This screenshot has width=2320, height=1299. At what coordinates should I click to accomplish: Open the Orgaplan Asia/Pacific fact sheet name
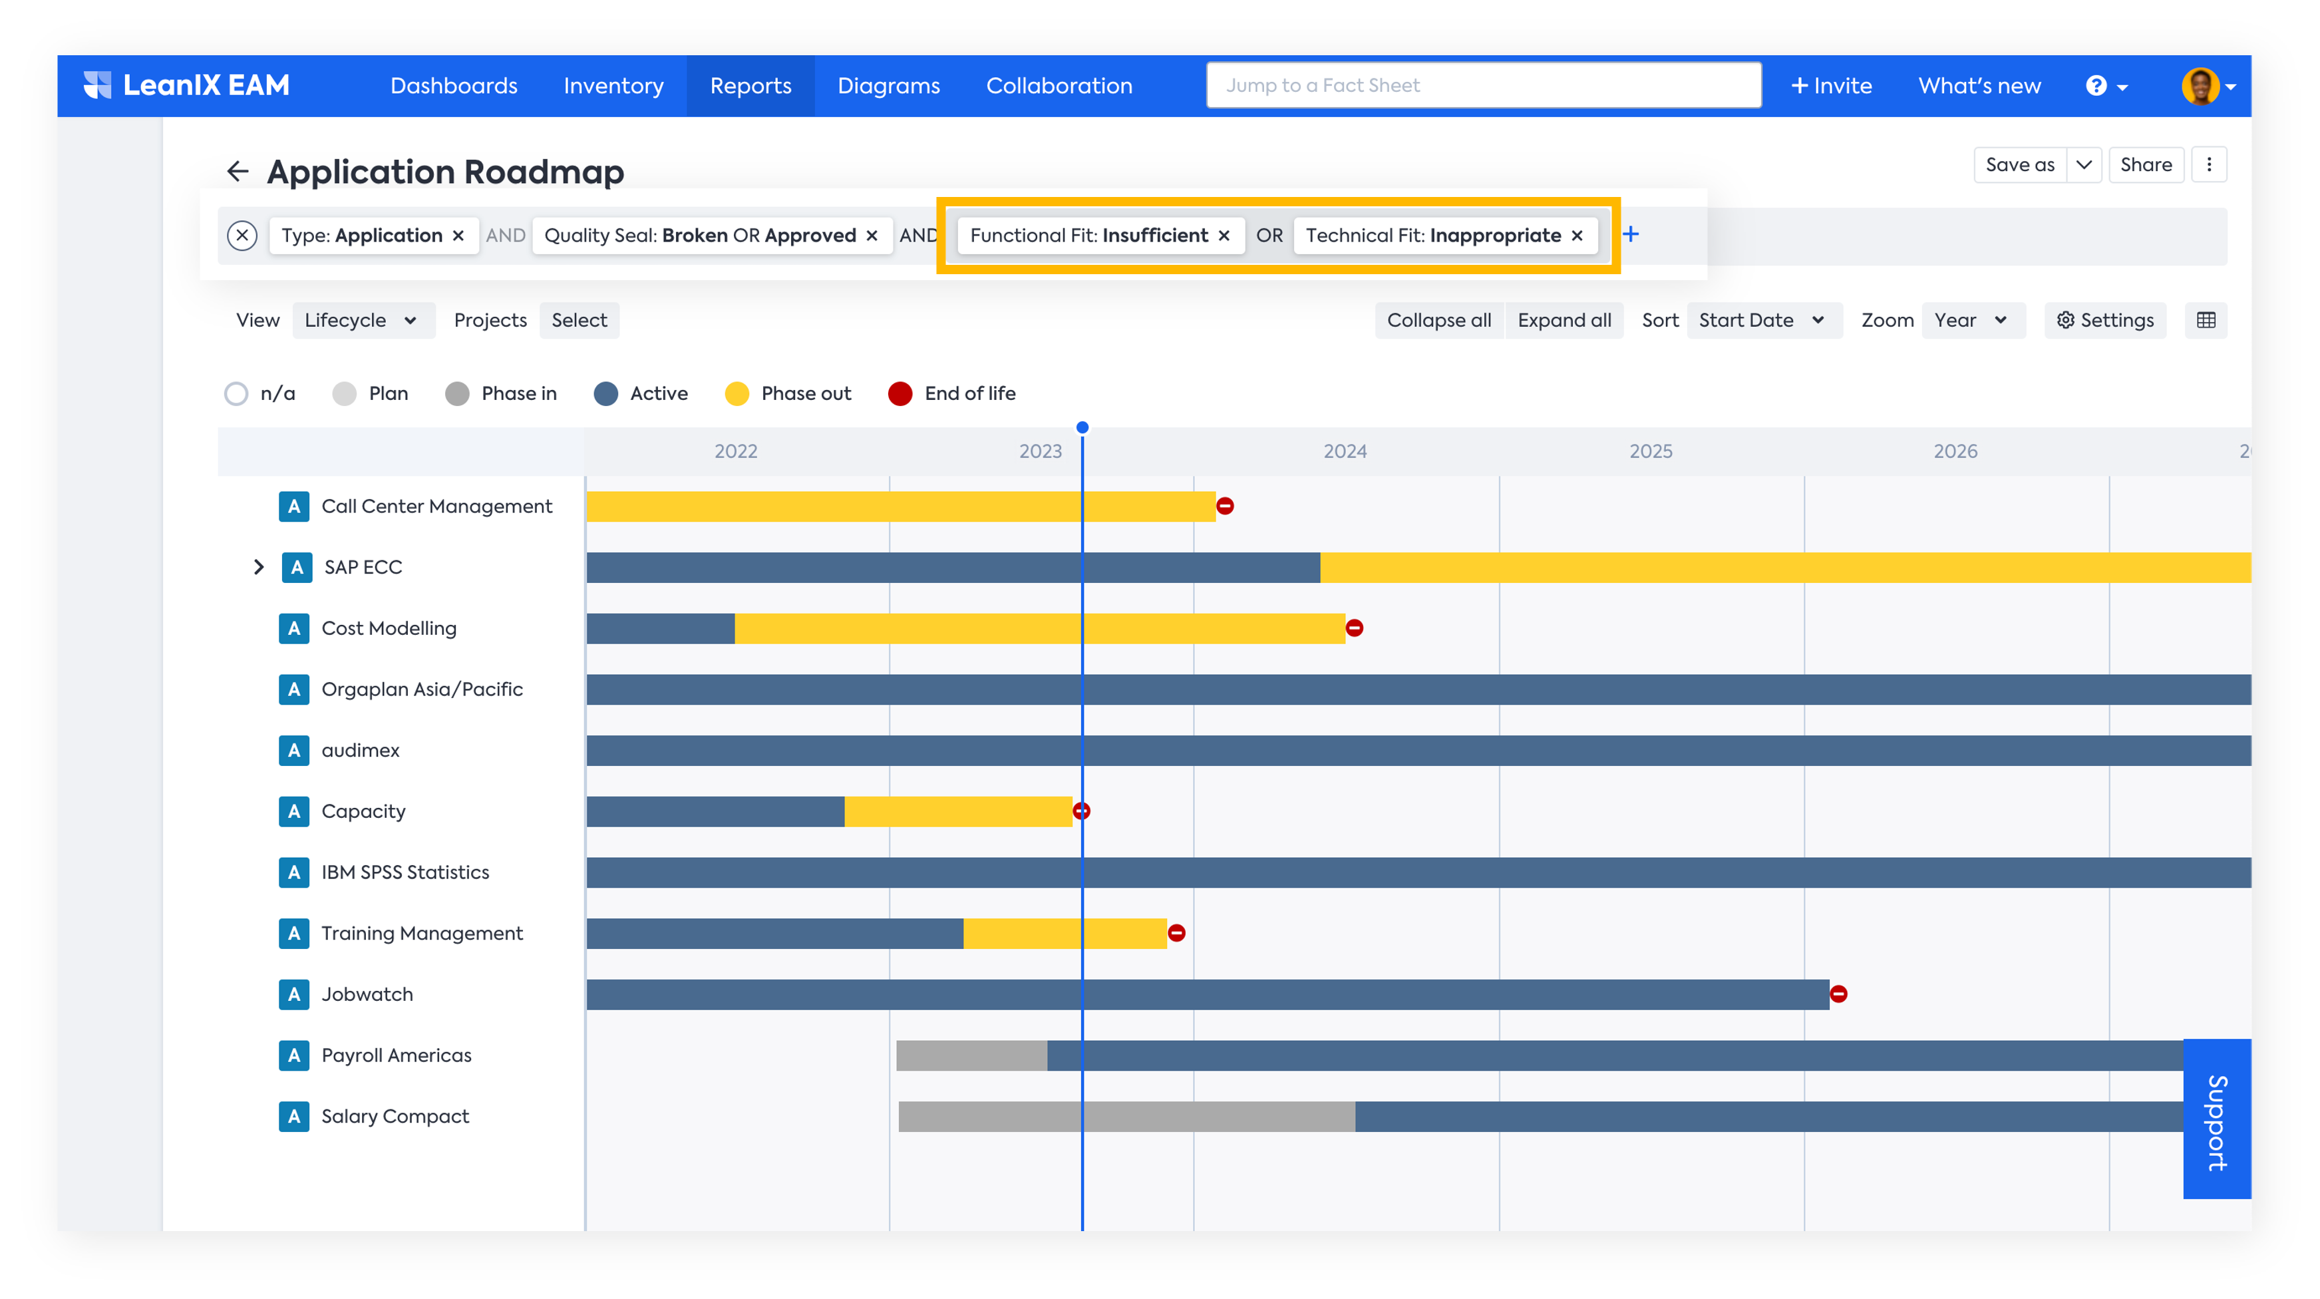point(422,689)
